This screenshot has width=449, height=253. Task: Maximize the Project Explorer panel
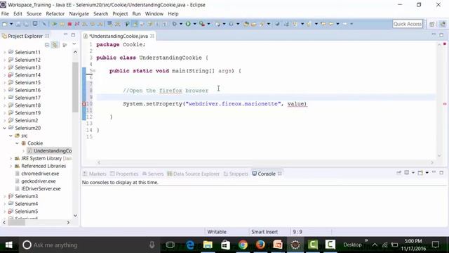tap(73, 35)
